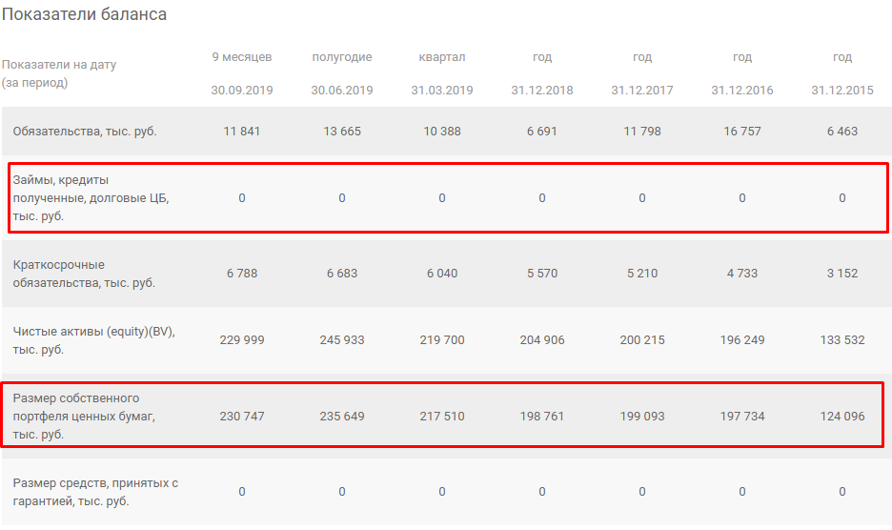The width and height of the screenshot is (892, 530).
Task: Click the 31.12.2015 year column header
Action: pyautogui.click(x=842, y=73)
